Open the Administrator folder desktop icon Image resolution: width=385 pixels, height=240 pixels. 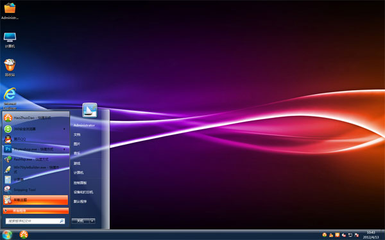pos(10,11)
